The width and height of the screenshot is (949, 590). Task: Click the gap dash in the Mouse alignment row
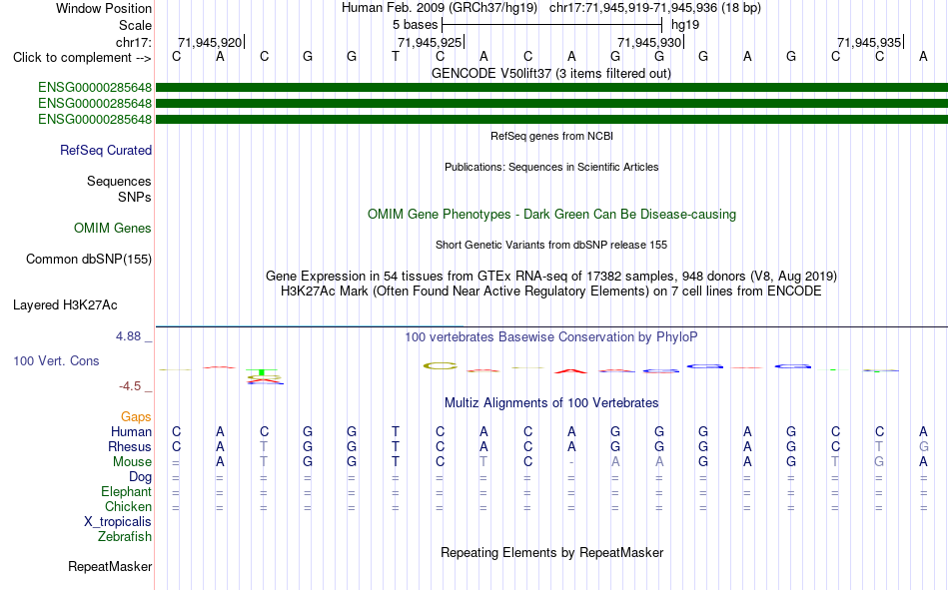point(571,462)
